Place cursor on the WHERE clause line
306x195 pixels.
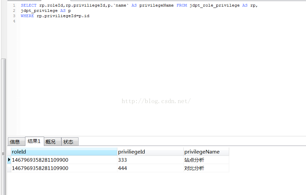(x=55, y=16)
